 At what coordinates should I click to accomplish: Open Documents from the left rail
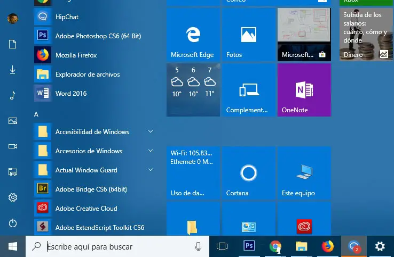click(13, 44)
